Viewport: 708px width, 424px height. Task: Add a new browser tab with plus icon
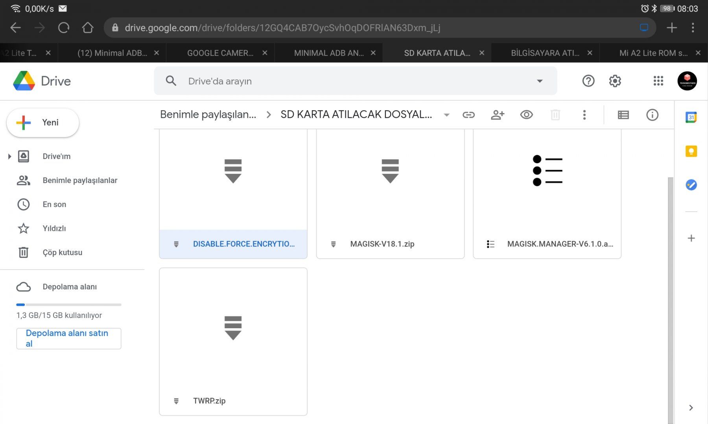pos(672,27)
